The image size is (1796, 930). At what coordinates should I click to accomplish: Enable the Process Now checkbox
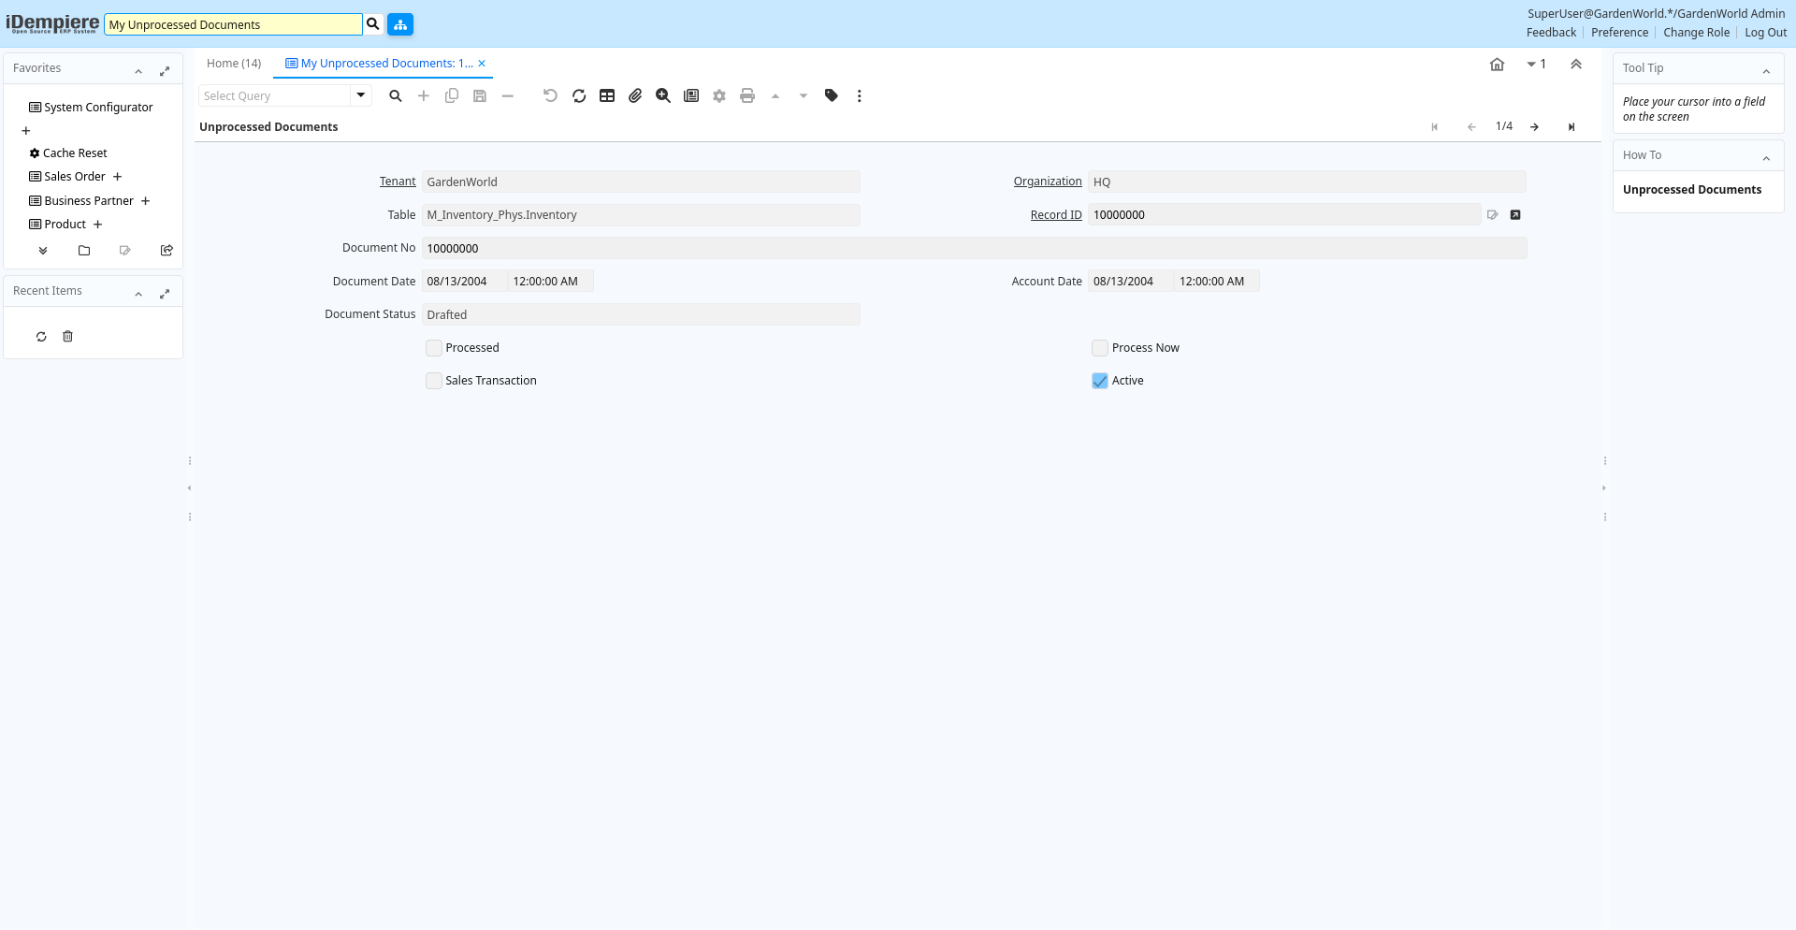(1100, 348)
